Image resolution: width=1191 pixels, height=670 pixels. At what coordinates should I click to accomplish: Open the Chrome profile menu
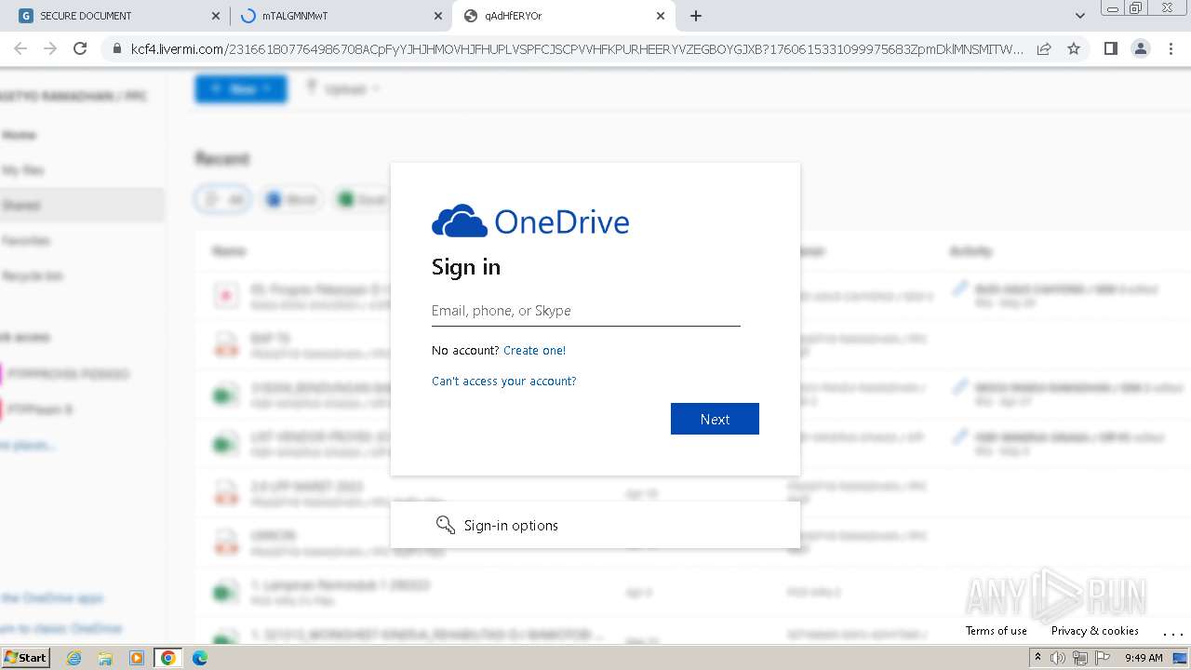[1140, 49]
